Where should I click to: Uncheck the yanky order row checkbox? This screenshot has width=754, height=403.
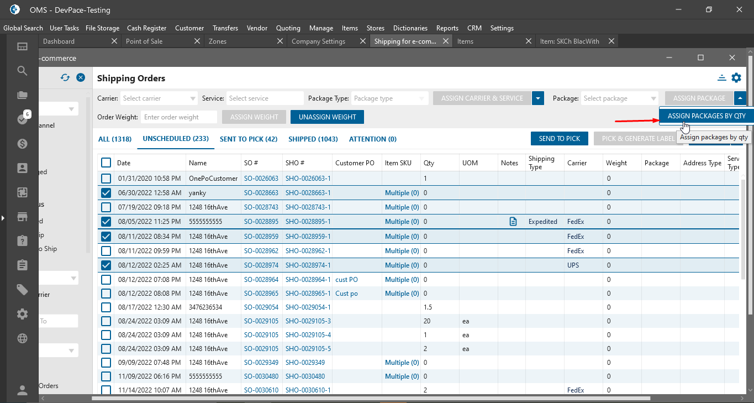tap(106, 193)
